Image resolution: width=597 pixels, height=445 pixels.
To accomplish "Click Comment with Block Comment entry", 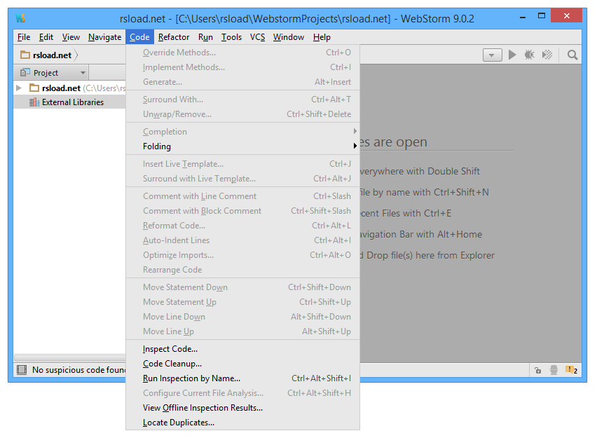I will (242, 211).
